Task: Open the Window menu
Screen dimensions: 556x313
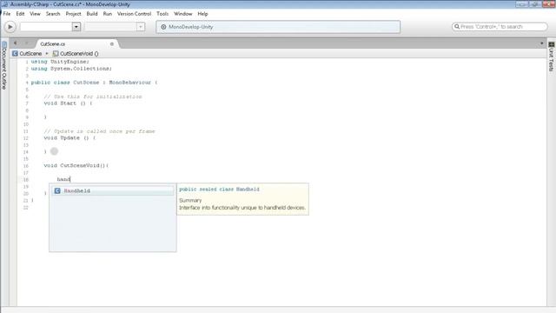Action: (x=183, y=14)
